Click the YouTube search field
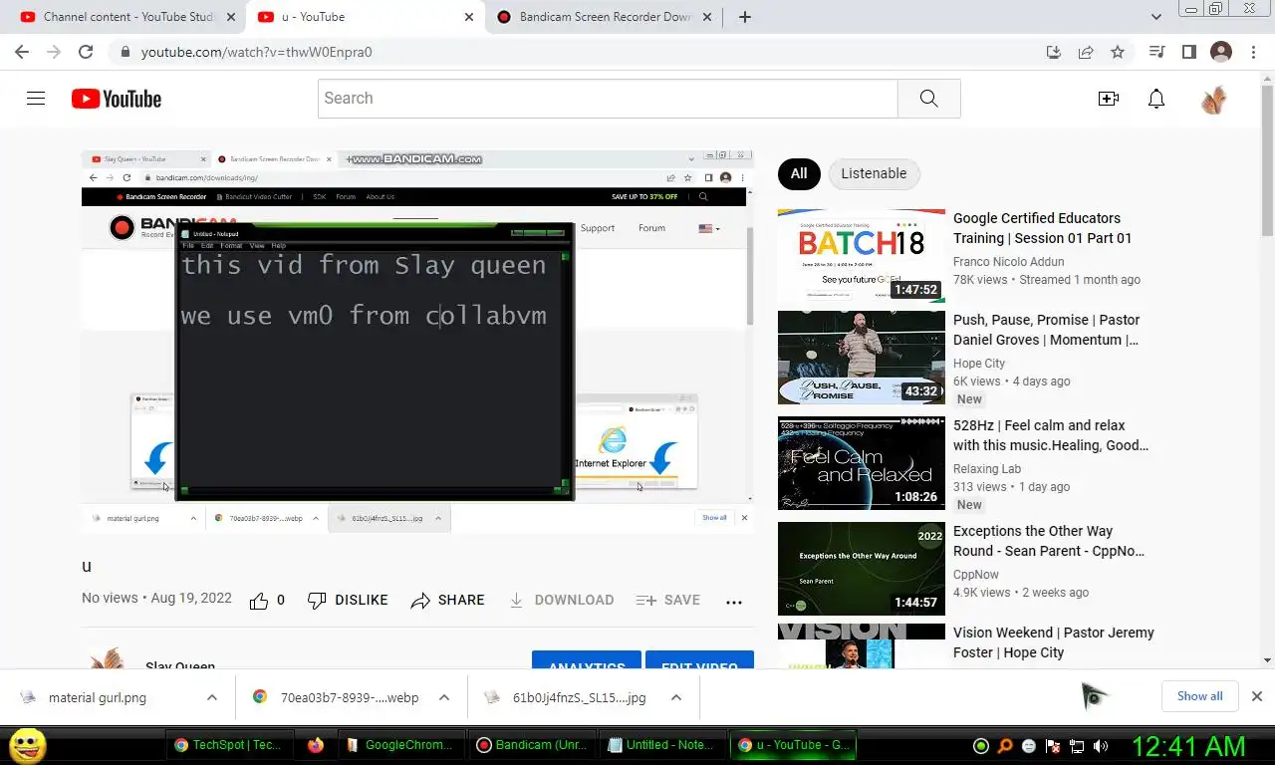1275x765 pixels. 608,99
